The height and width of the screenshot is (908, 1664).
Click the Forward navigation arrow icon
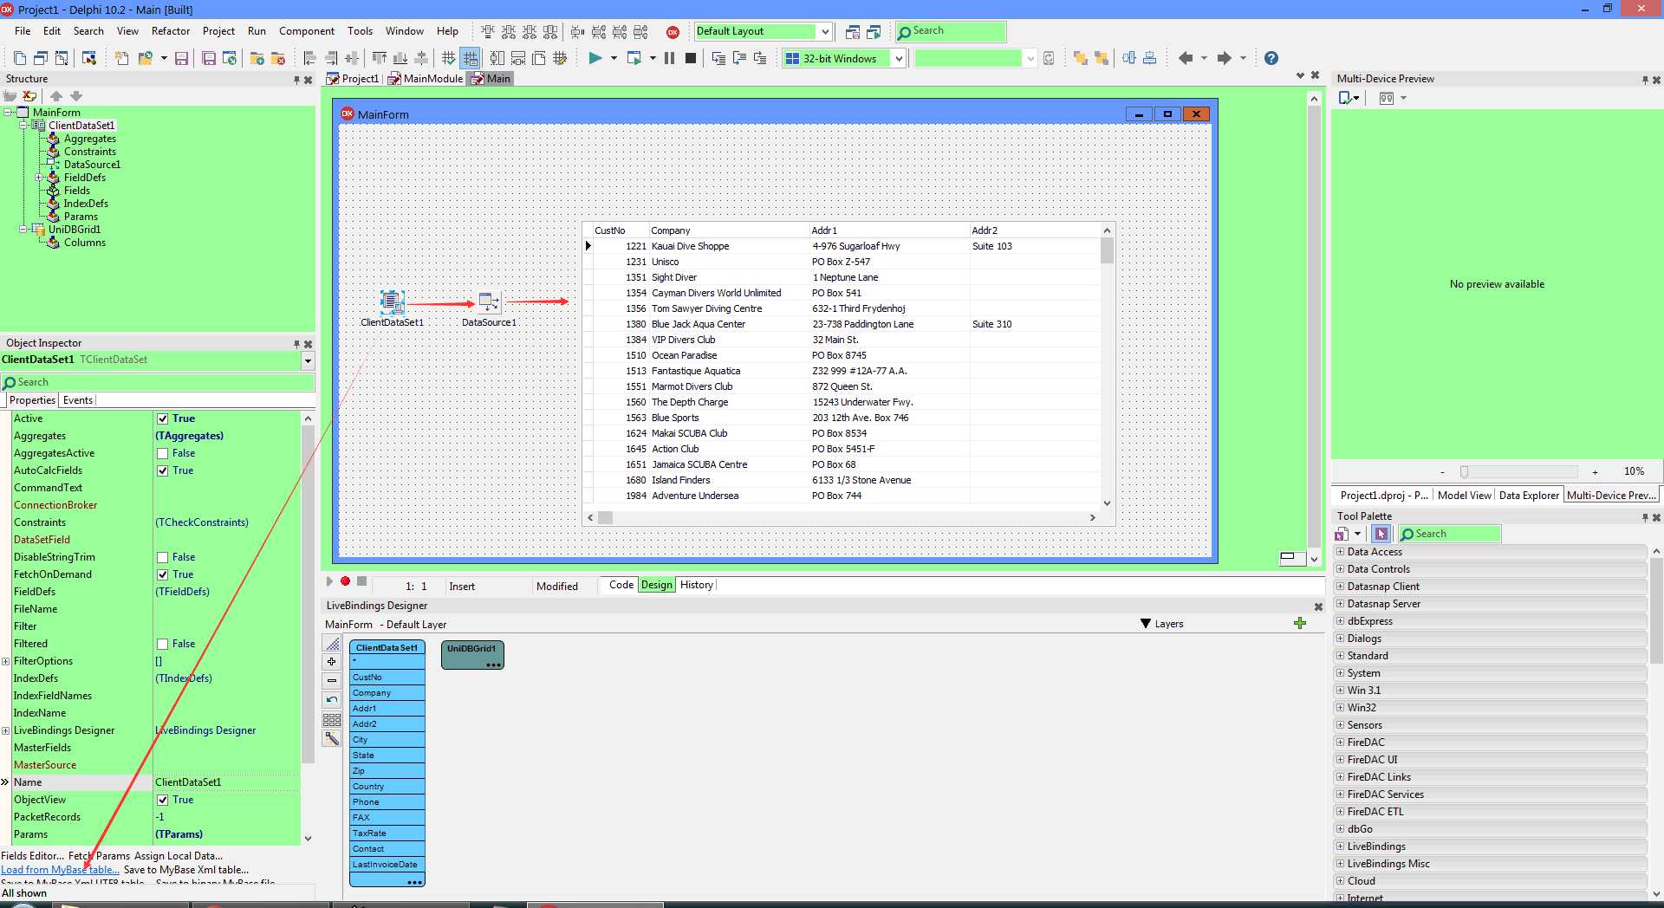[1224, 58]
